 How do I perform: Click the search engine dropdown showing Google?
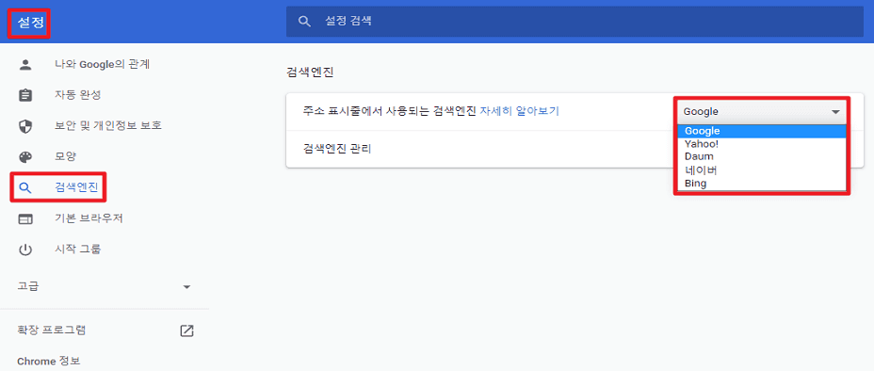point(762,112)
